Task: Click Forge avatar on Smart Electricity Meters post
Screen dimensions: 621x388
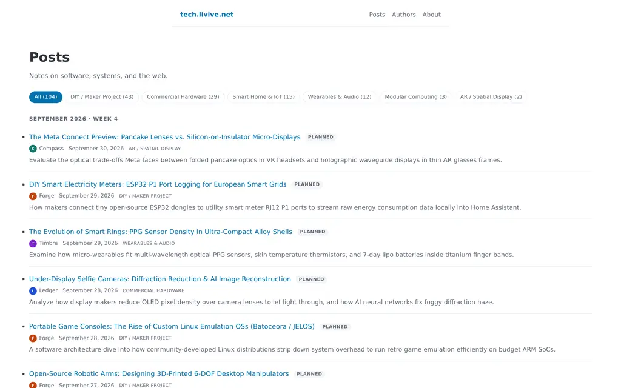Action: (x=33, y=196)
